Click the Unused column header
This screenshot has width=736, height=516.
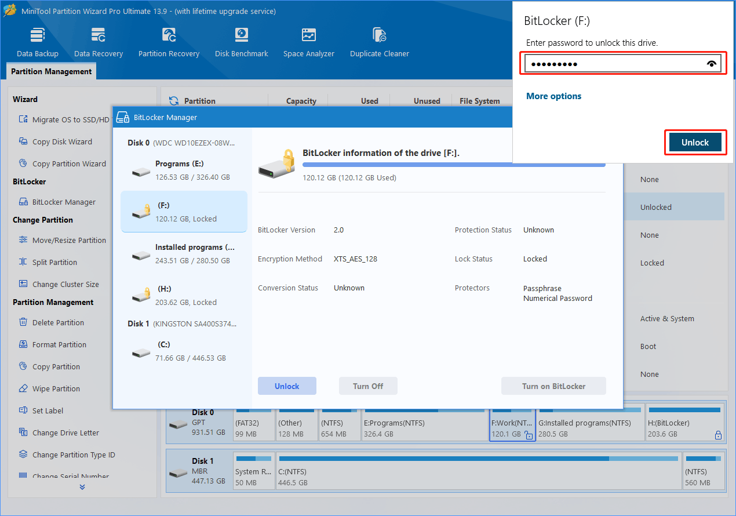pos(427,101)
